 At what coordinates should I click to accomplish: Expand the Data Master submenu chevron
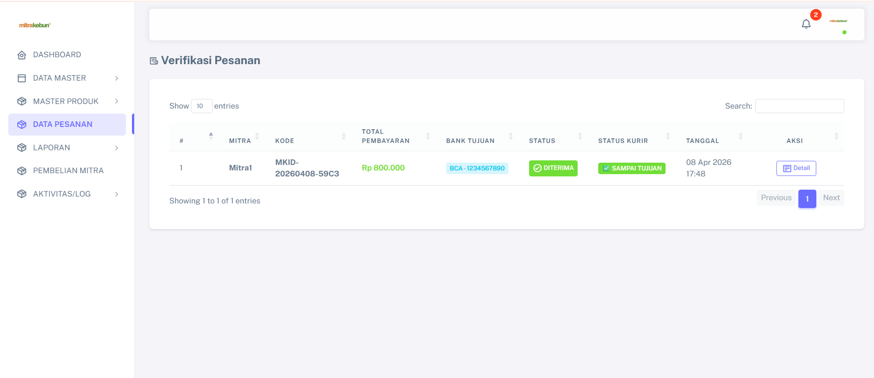coord(117,78)
